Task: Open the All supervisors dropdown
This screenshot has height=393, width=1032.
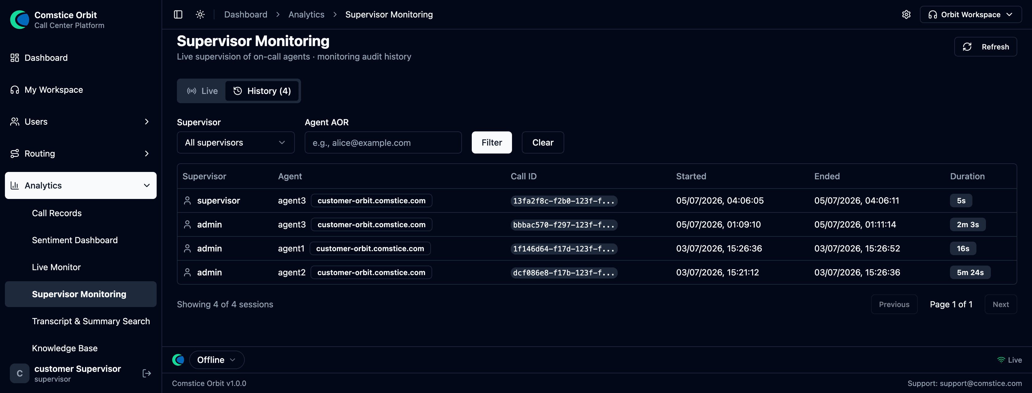Action: (236, 143)
